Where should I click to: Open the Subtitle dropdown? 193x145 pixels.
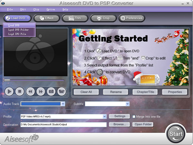[127, 104]
